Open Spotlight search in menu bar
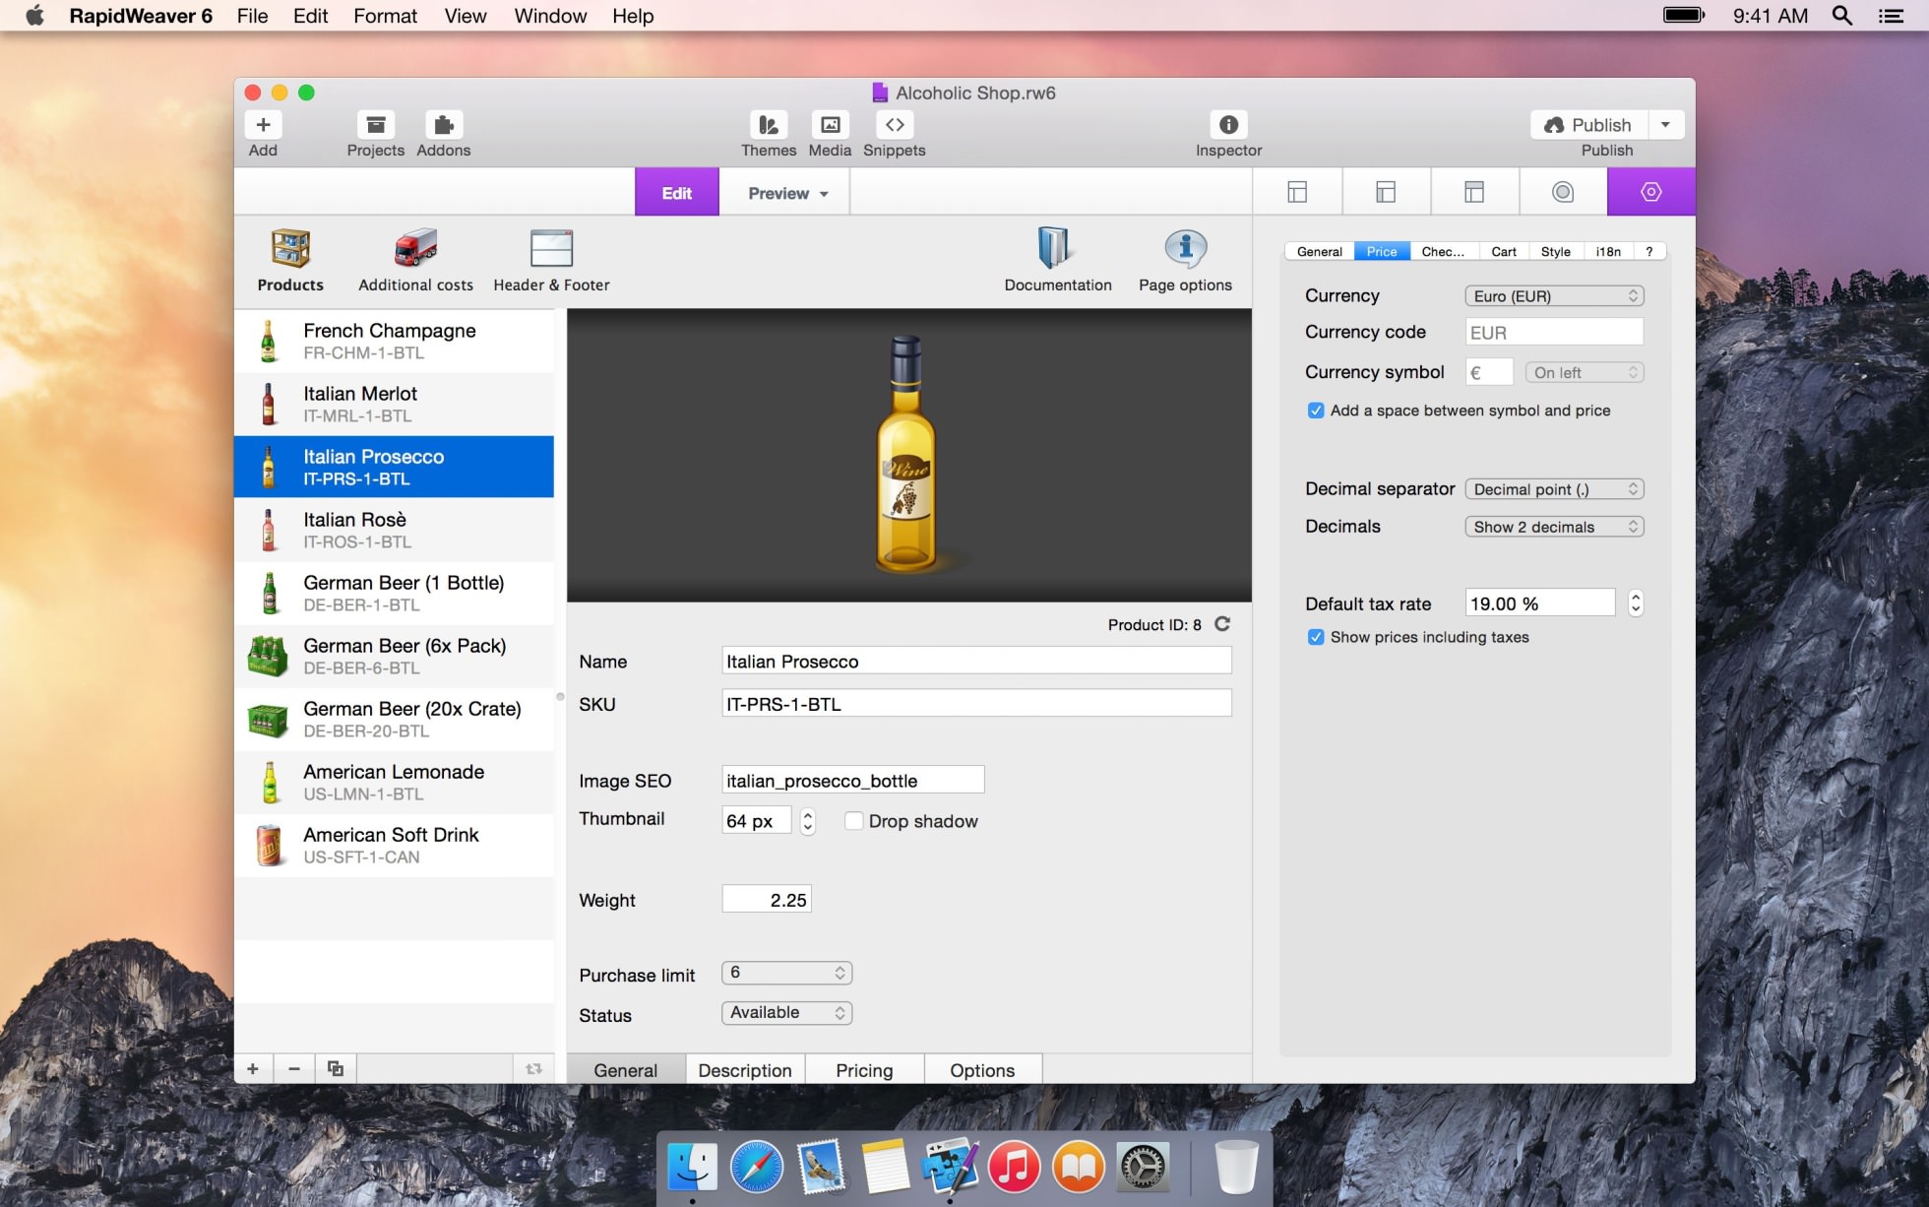Screen dimensions: 1929x1207 (1842, 16)
